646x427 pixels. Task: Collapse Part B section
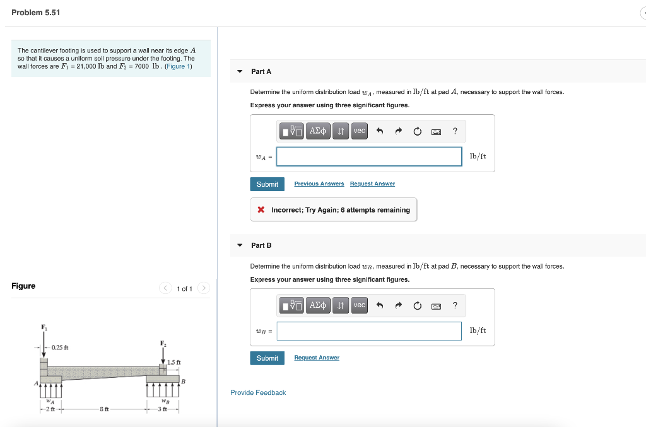(240, 245)
